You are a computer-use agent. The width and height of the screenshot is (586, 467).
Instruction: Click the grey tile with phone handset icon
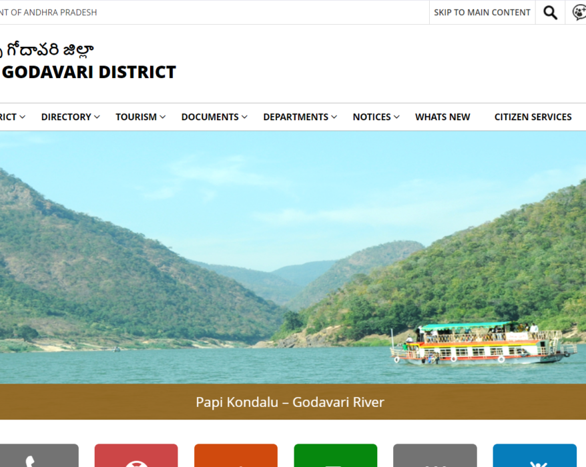click(x=38, y=456)
